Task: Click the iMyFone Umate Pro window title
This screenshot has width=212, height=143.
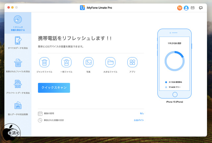Action: (99, 8)
